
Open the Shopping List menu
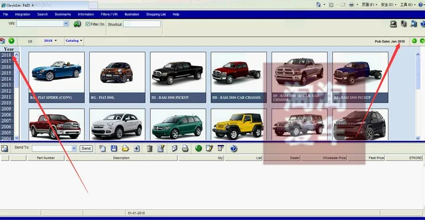tap(156, 14)
